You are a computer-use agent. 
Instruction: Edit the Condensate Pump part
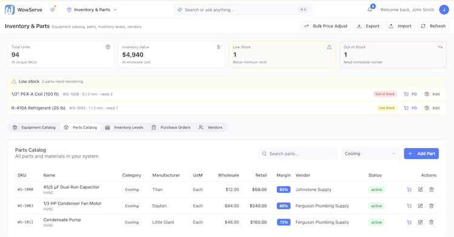(421, 222)
